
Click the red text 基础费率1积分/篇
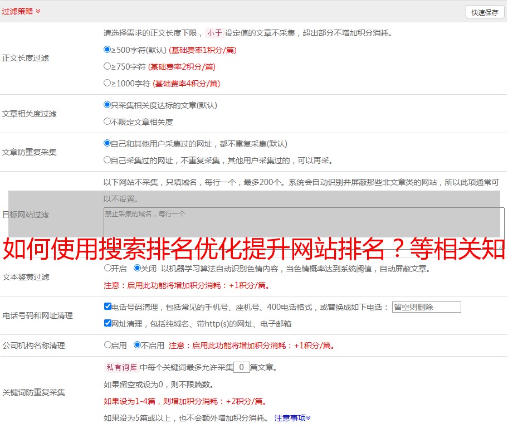pos(203,50)
